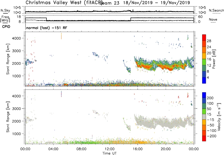Click the '20:00' time tick label
This screenshot has width=224, height=155.
[165, 149]
